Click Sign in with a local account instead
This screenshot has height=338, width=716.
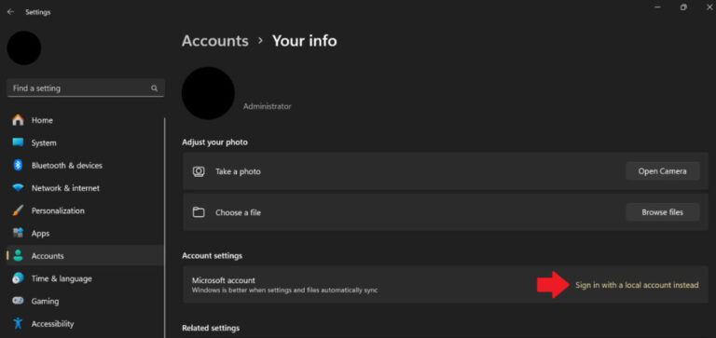coord(637,285)
